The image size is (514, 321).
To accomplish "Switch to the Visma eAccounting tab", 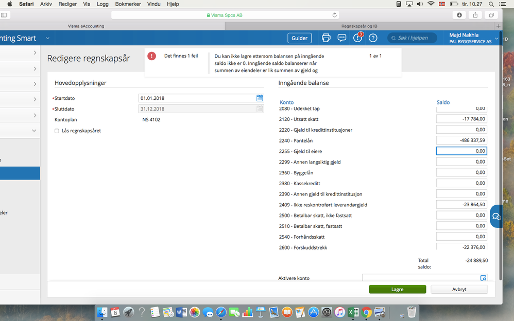I will point(86,26).
